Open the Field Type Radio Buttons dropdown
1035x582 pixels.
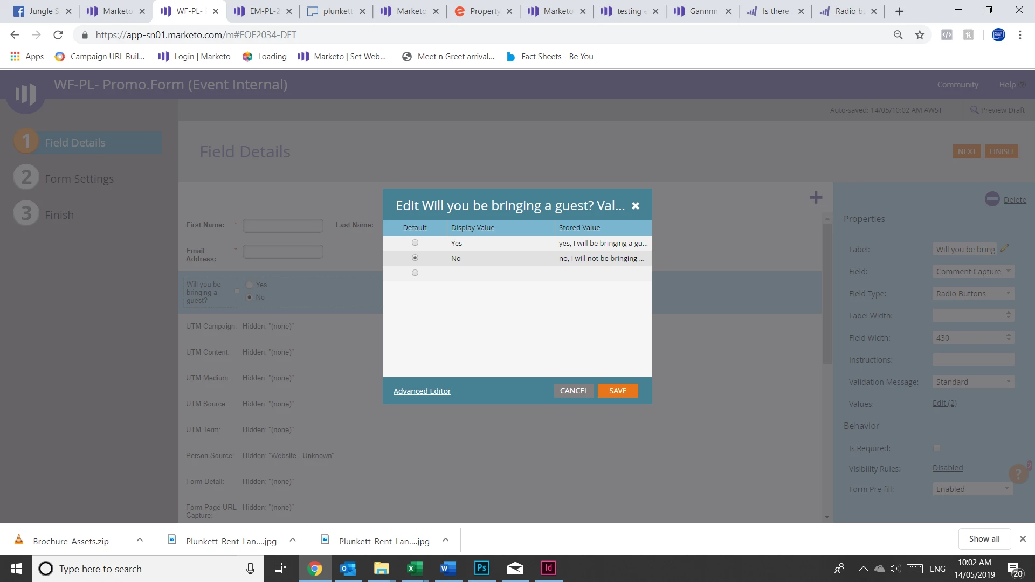coord(973,294)
